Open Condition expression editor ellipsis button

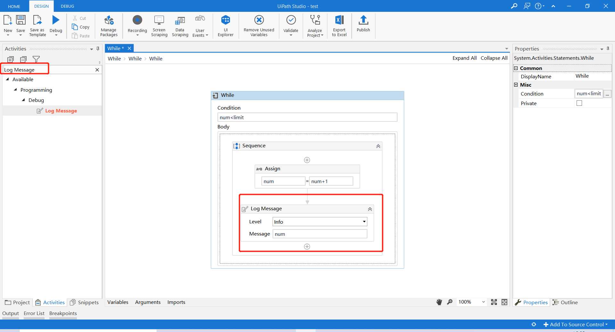(607, 94)
